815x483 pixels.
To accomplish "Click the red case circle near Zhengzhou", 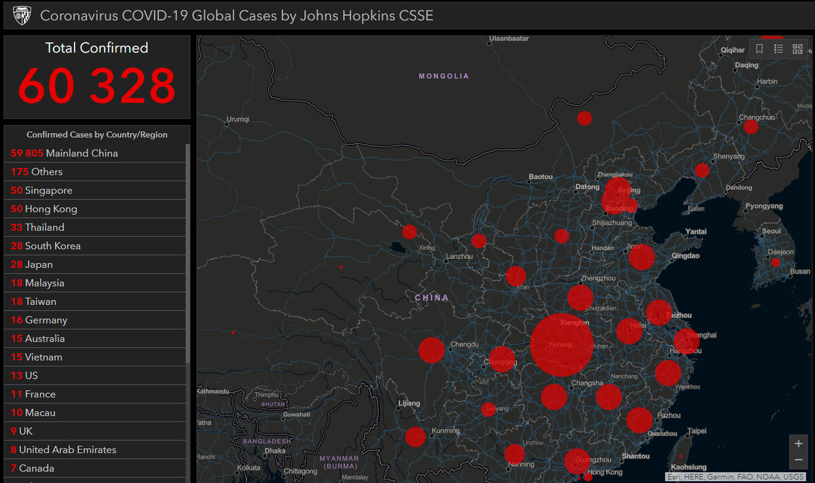I will click(x=580, y=298).
